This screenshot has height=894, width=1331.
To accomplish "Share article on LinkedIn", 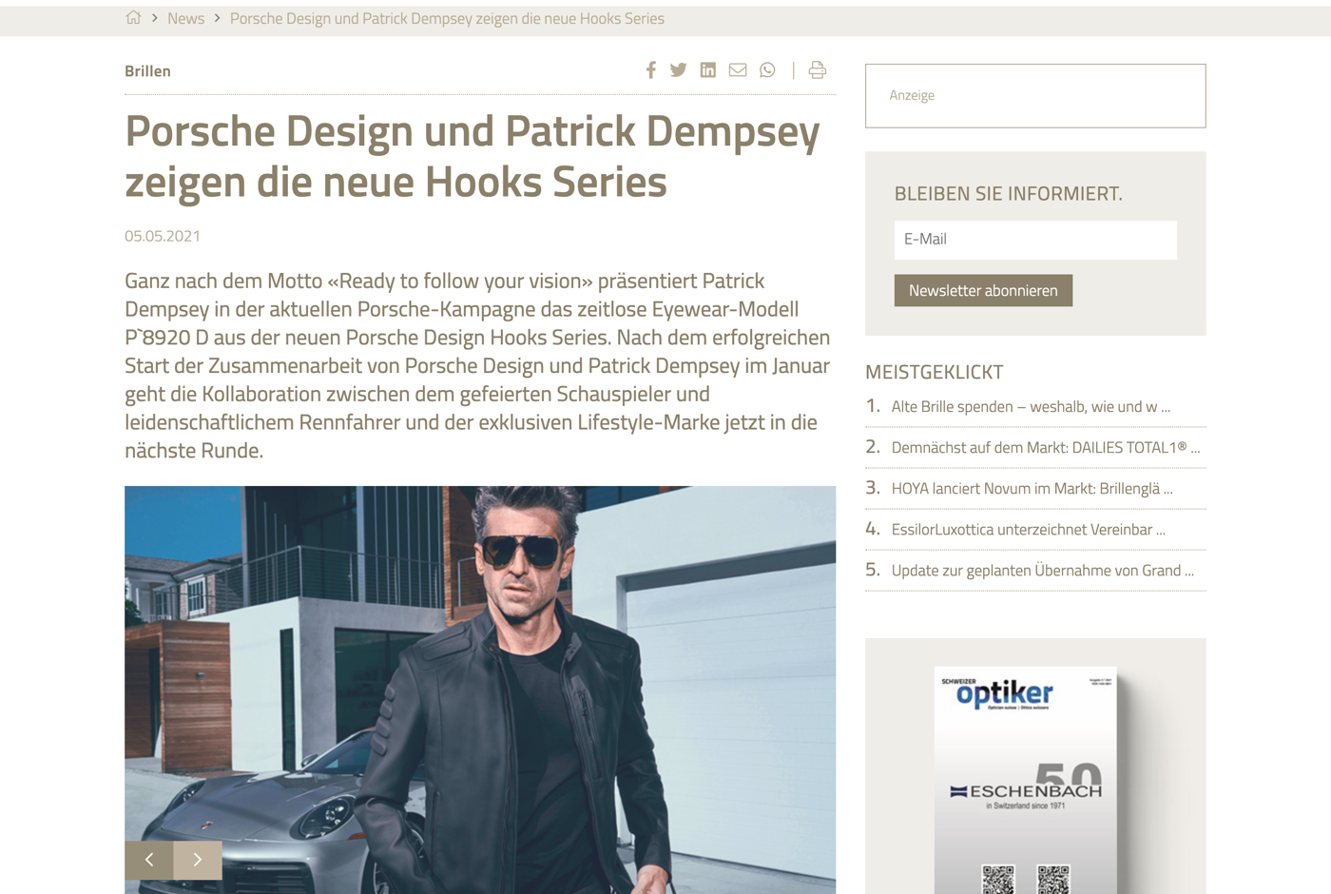I will pos(708,70).
